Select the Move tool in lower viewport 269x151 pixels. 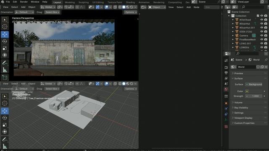pyautogui.click(x=5, y=111)
